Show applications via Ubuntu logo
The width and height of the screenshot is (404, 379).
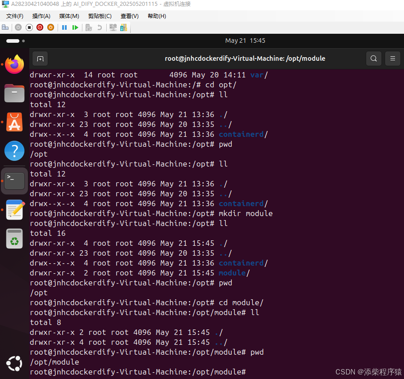coord(14,363)
